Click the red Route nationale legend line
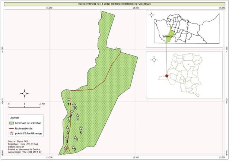Viewport: 232px width, 164px height. pos(12,128)
